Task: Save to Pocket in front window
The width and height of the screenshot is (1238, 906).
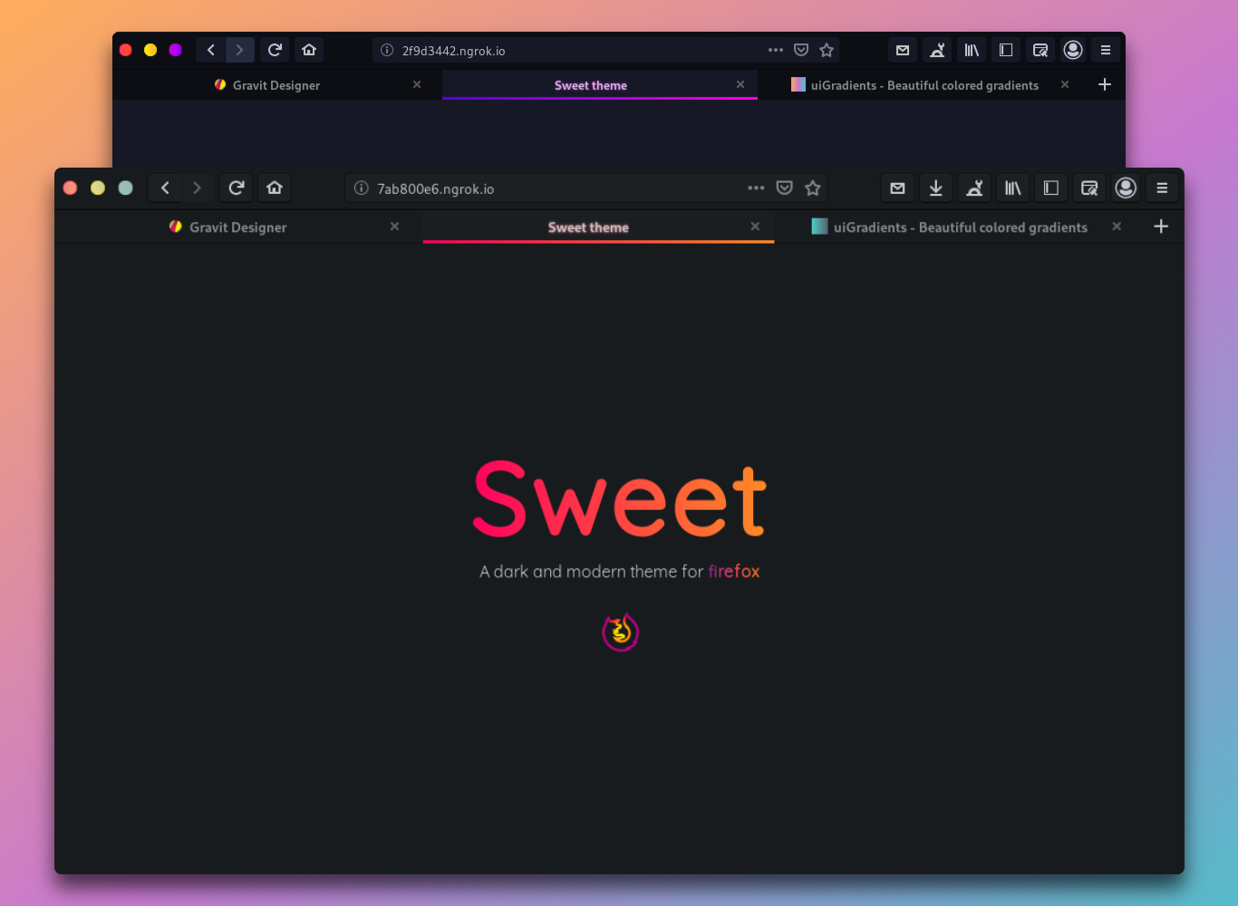Action: click(785, 188)
